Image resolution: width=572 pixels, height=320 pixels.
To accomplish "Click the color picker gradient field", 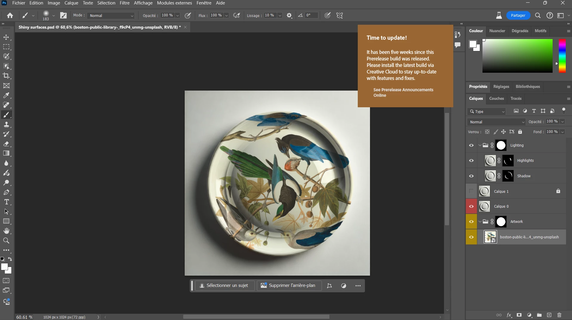I will click(x=517, y=56).
